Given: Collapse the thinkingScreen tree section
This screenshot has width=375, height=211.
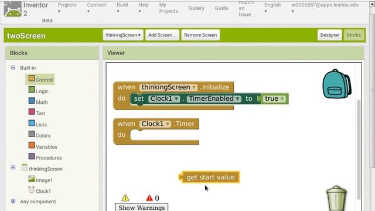Looking at the screenshot, I should tap(13, 168).
